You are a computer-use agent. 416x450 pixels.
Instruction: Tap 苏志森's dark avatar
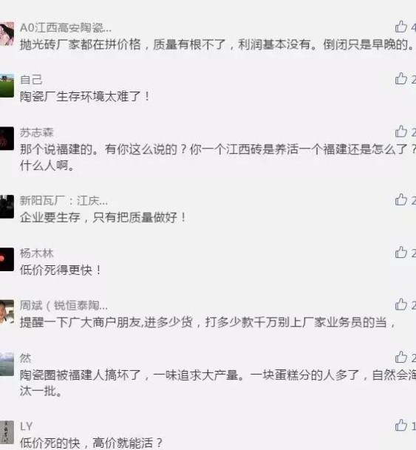tap(7, 138)
